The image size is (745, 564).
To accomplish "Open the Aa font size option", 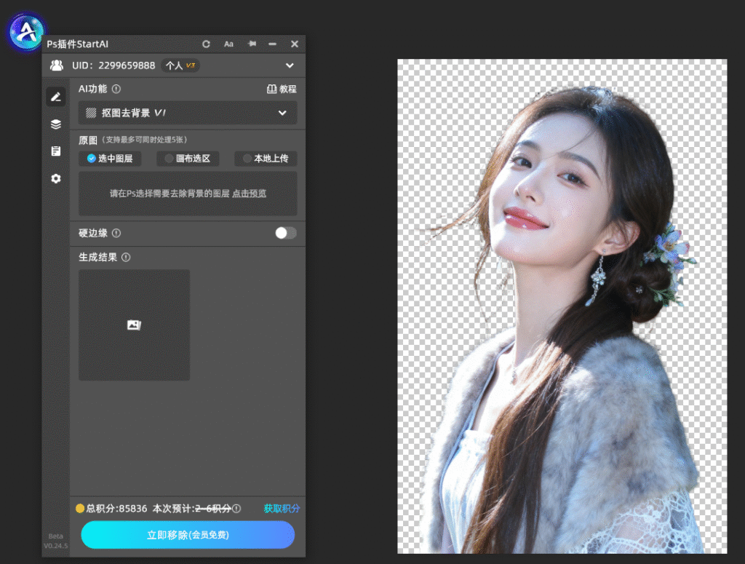I will [x=228, y=44].
